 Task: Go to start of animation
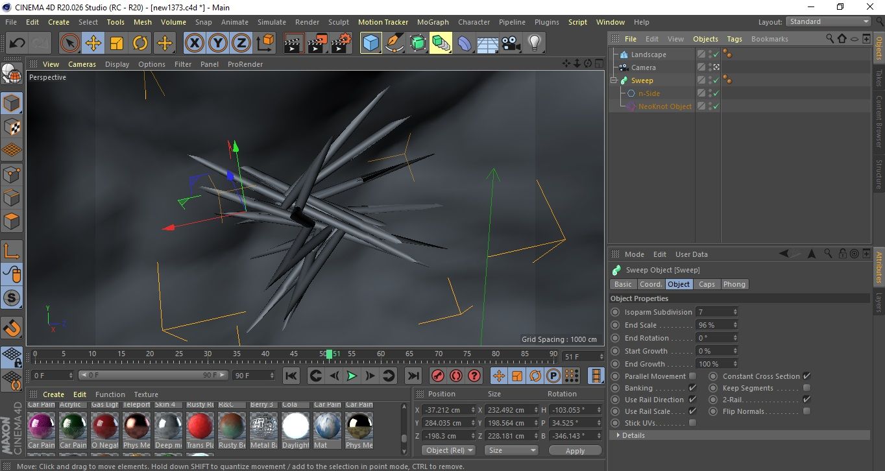(291, 376)
